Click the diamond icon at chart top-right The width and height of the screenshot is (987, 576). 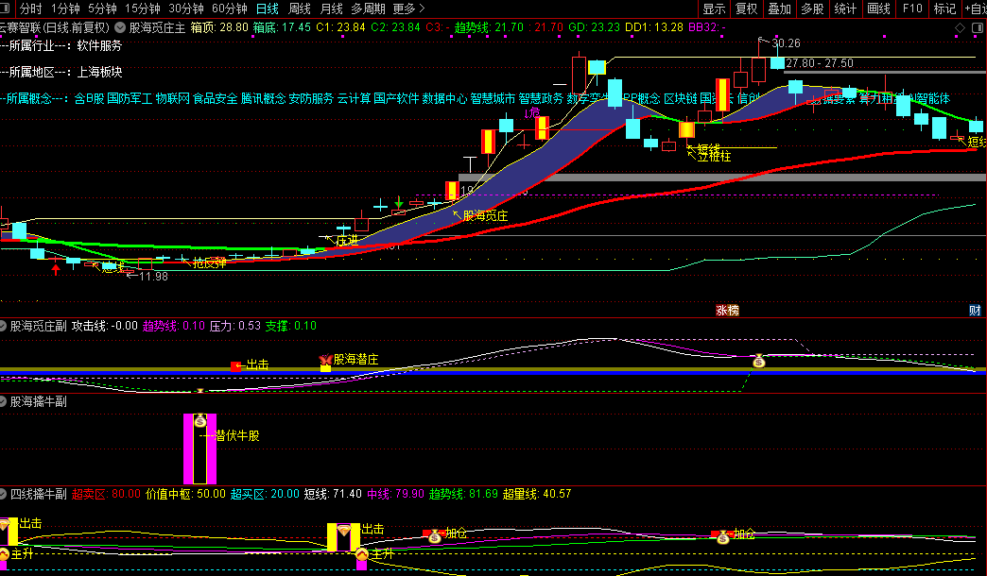point(960,27)
